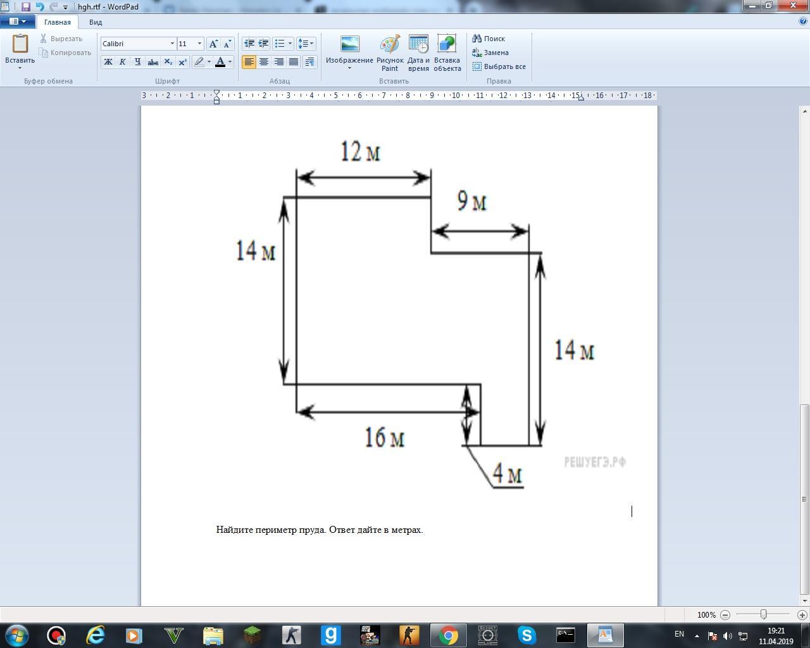The image size is (810, 648).
Task: Toggle italic formatting with К button
Action: 123,62
